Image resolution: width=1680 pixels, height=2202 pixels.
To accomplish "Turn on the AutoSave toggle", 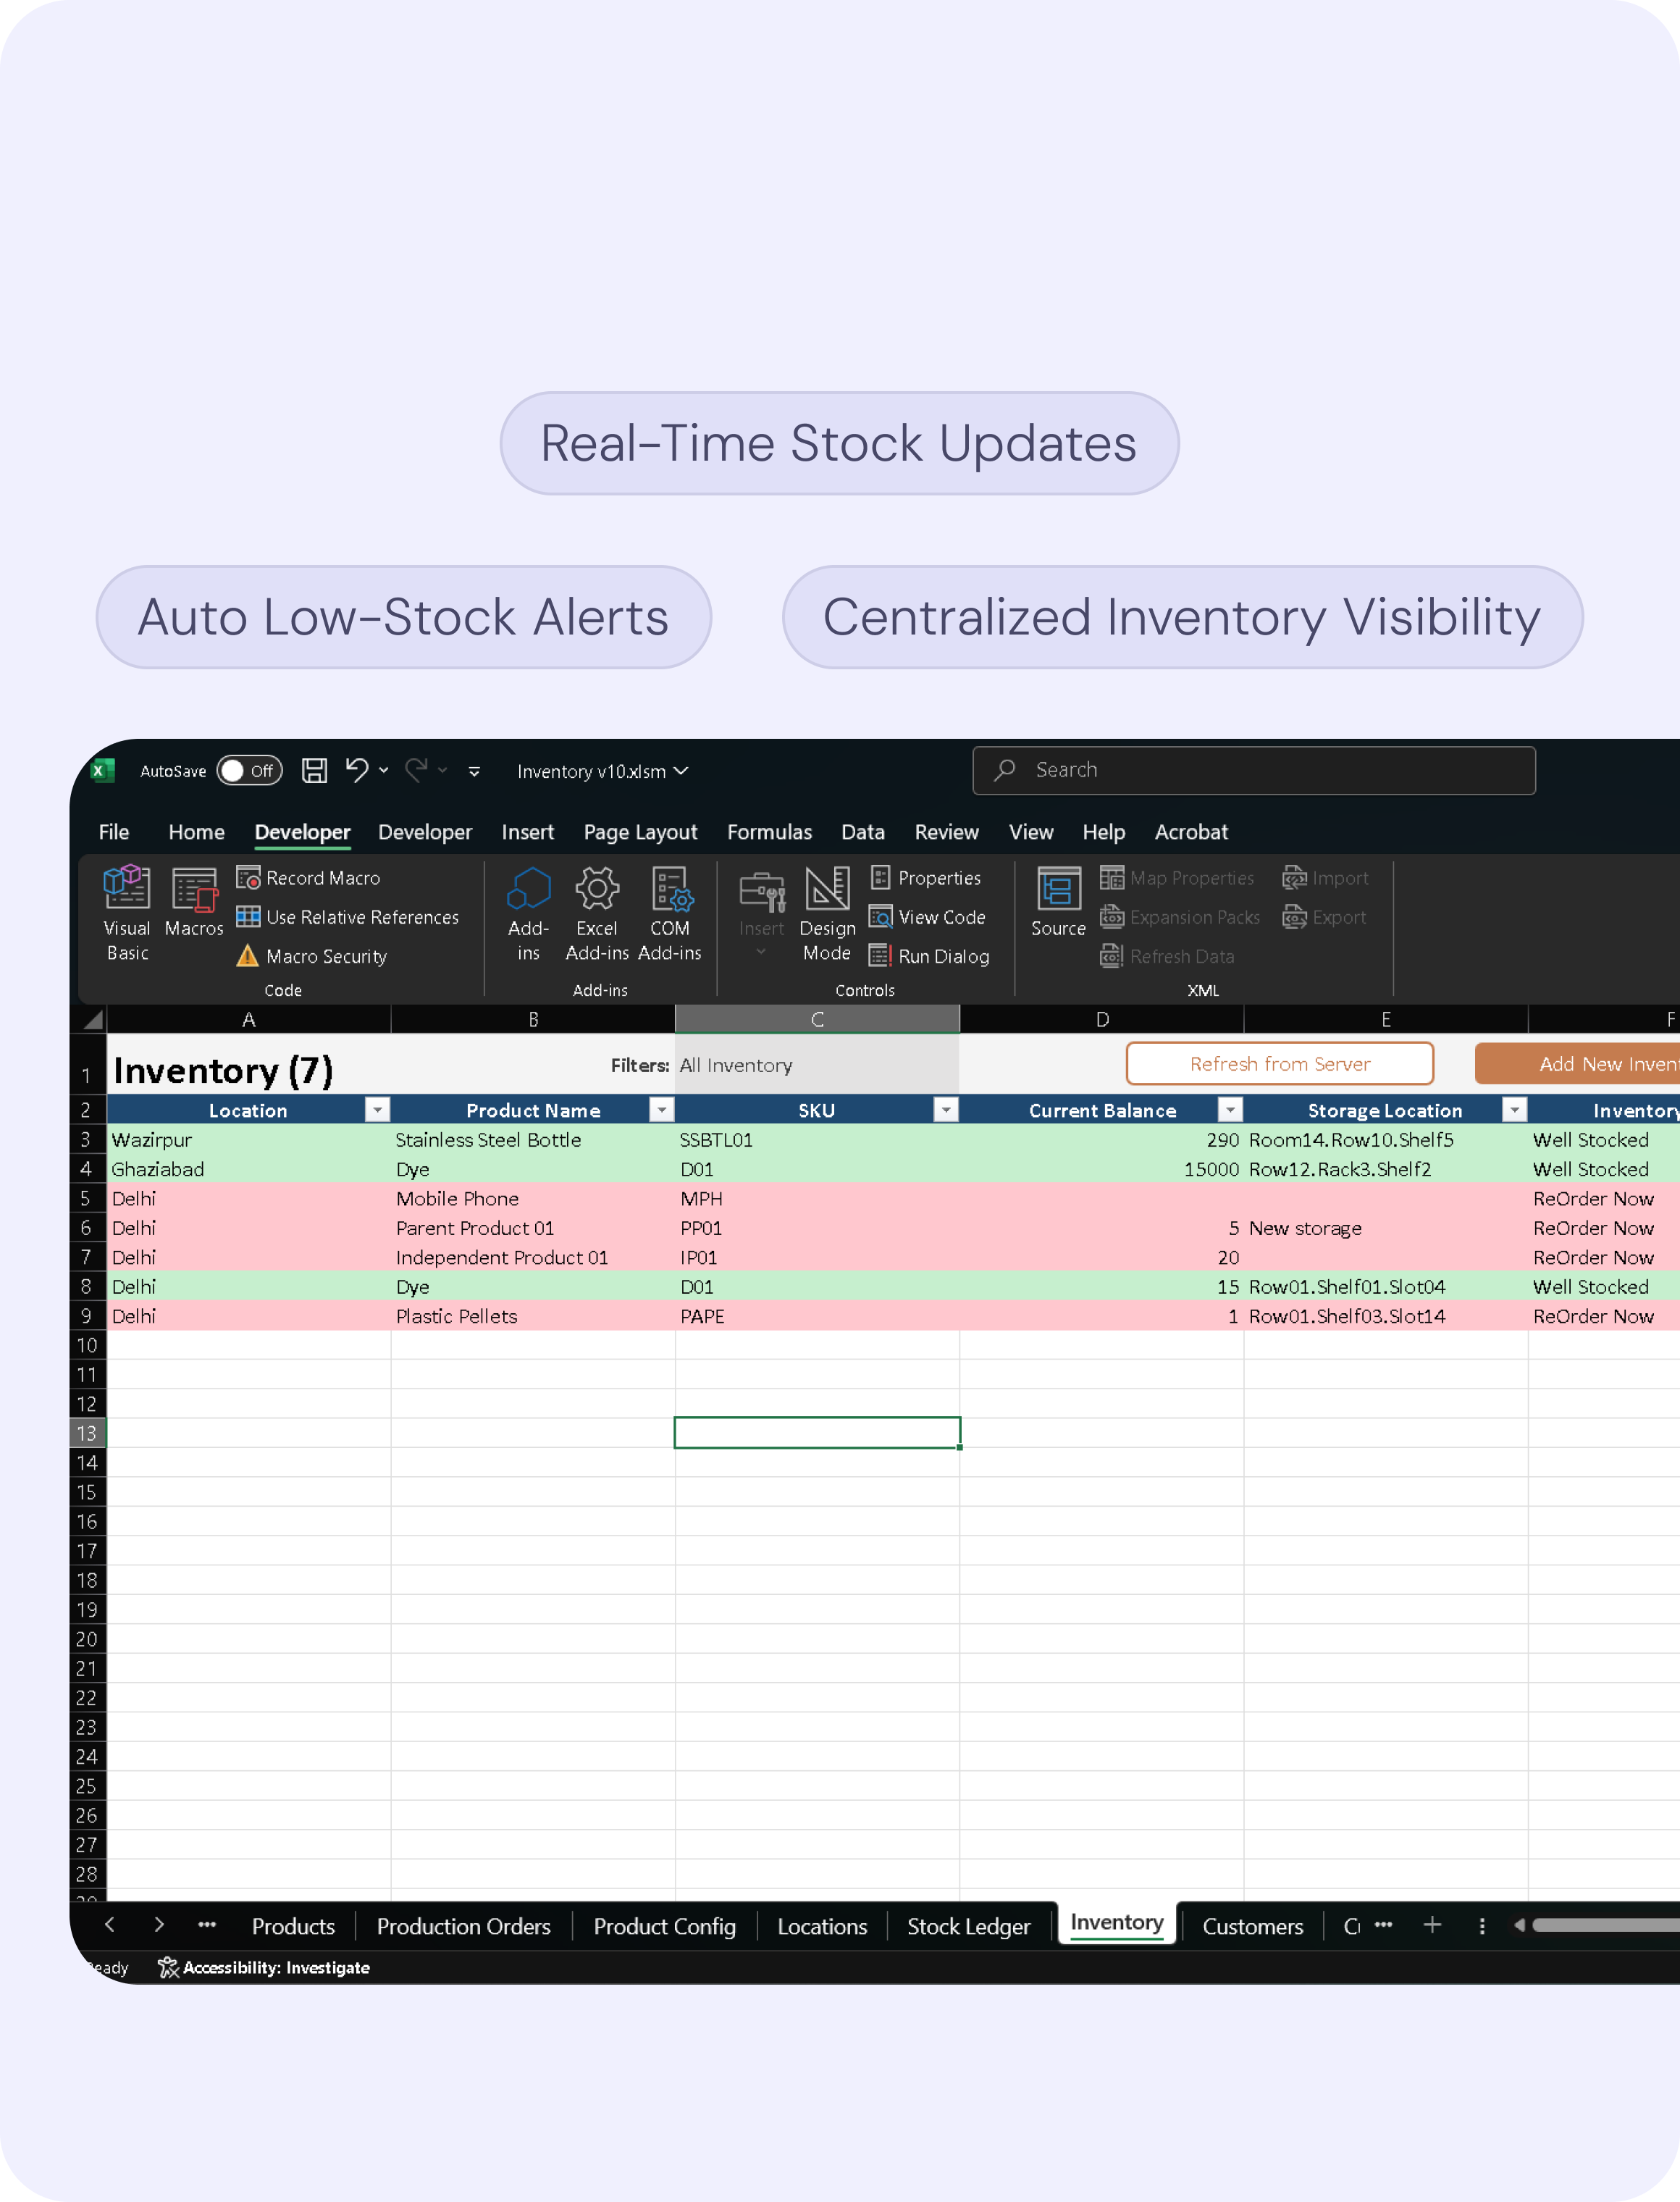I will coord(248,770).
